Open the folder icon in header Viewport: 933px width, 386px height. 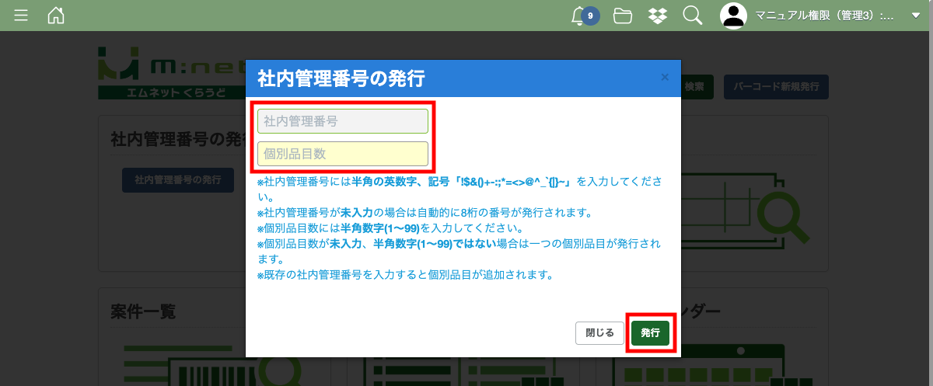(622, 16)
